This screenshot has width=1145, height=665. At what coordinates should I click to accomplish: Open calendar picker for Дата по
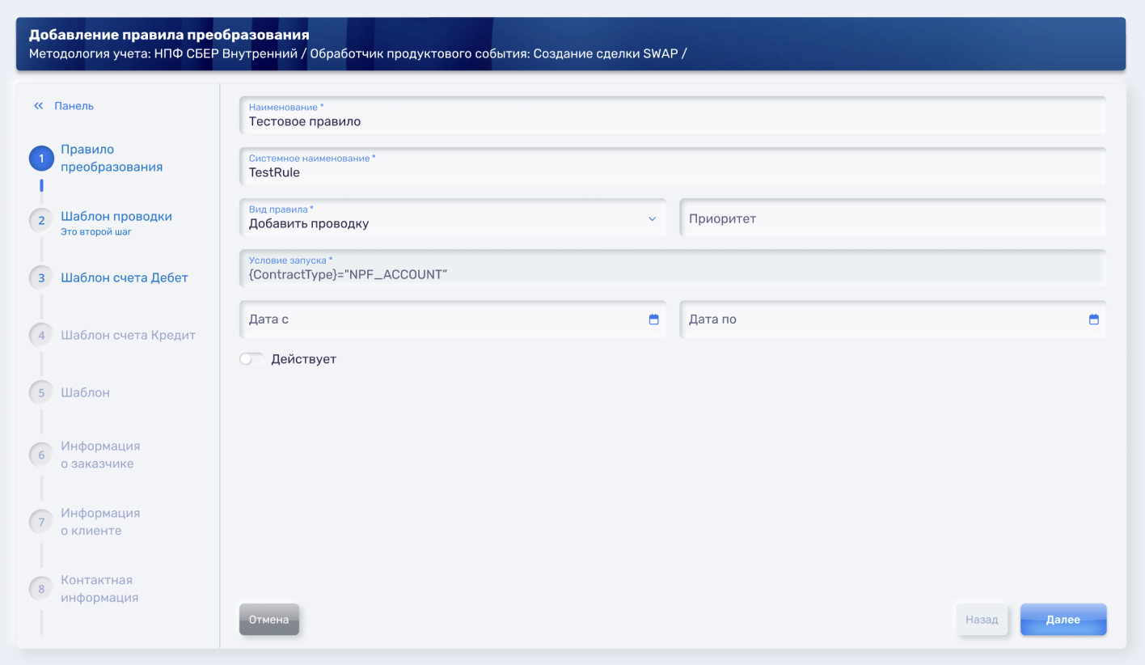pos(1094,320)
